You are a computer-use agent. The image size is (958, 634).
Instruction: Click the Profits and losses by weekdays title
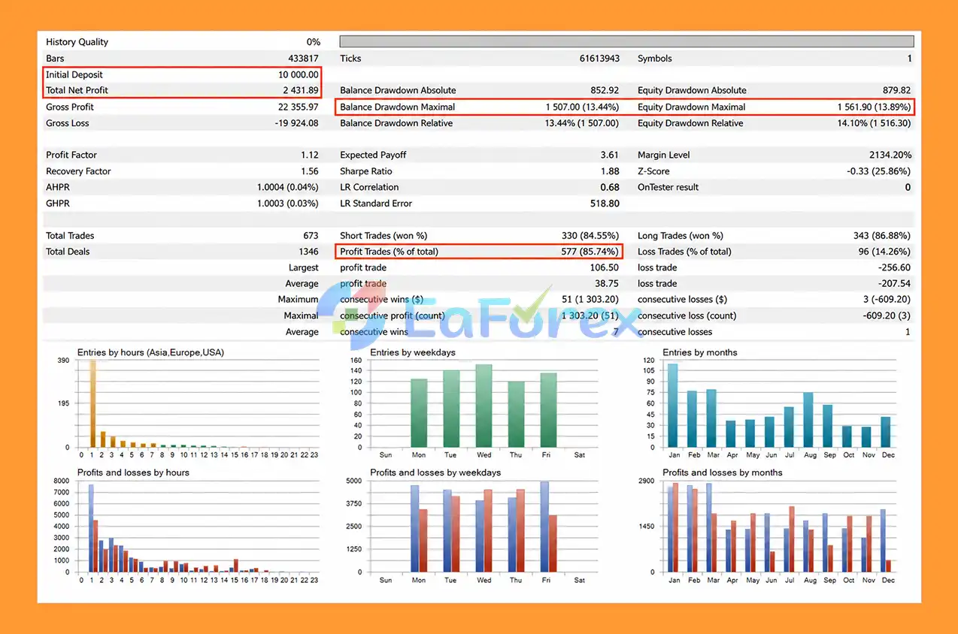coord(435,472)
